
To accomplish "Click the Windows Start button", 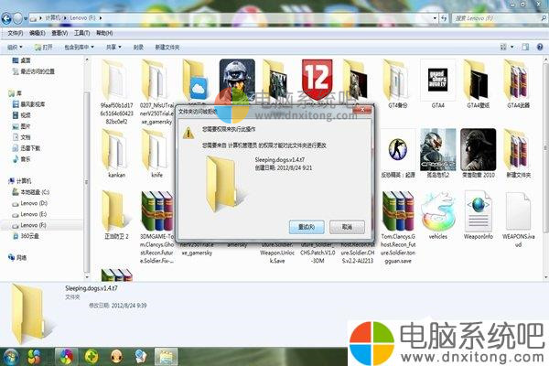I will pyautogui.click(x=11, y=355).
